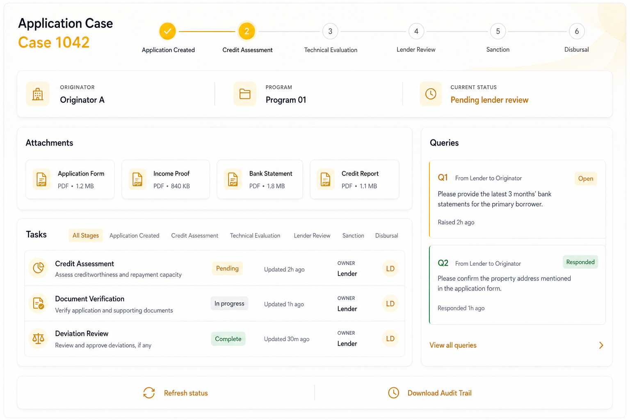630x420 pixels.
Task: Click the Document Verification file icon
Action: point(39,304)
